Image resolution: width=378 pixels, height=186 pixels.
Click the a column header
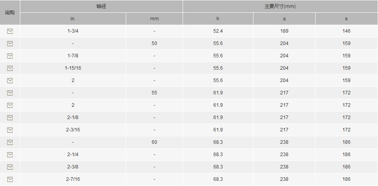(284, 19)
